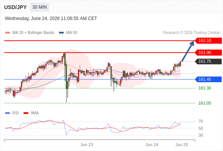Click the 162.10 resistance price tag
The image size is (223, 151).
click(208, 40)
